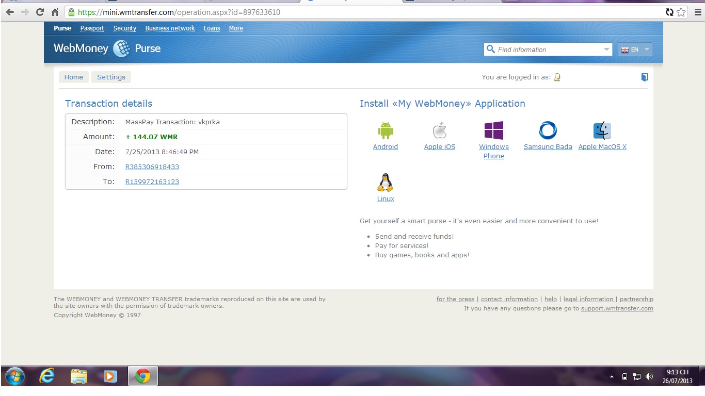This screenshot has height=396, width=705.
Task: Follow the Apple MacOS X text link
Action: (x=602, y=147)
